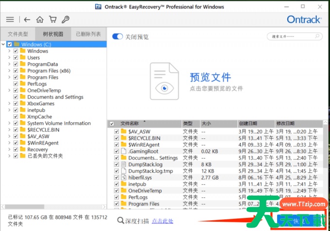
Task: Expand the Program Files (x86) node
Action: pyautogui.click(x=9, y=70)
